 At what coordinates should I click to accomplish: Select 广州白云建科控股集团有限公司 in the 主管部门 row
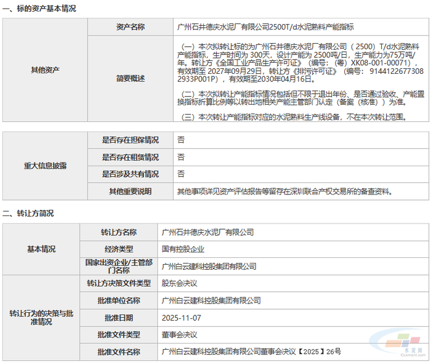(x=209, y=267)
